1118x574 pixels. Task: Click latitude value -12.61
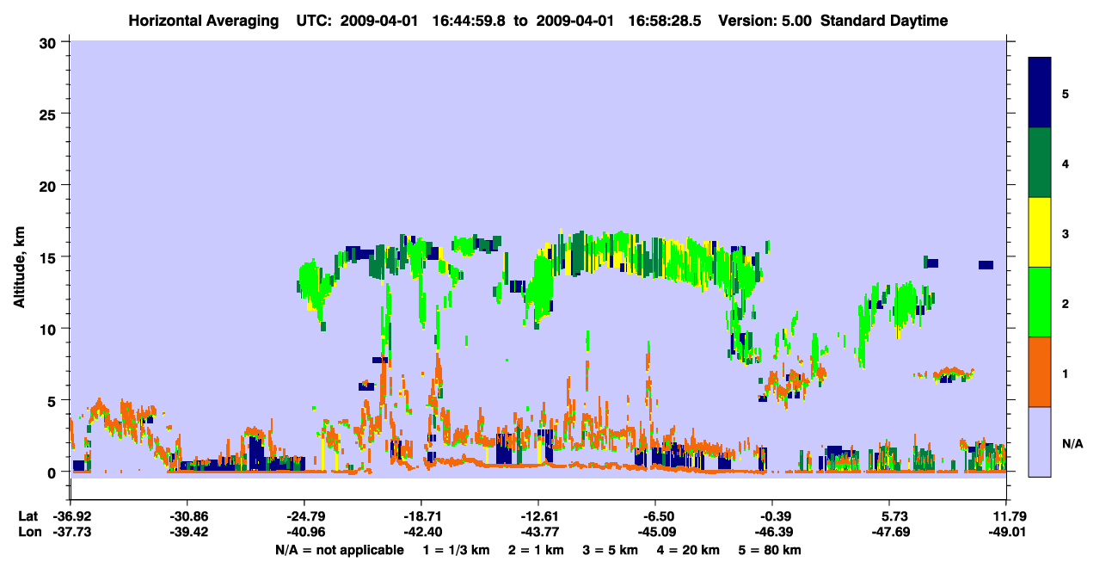[537, 516]
